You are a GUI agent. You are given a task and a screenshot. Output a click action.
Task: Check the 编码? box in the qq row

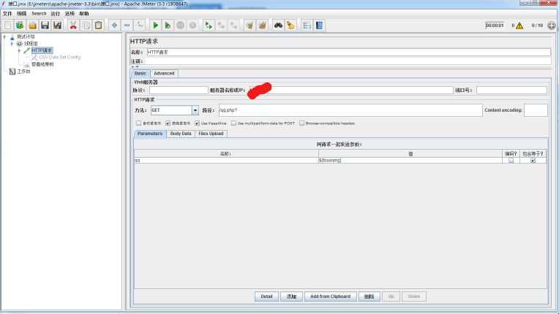pos(511,161)
